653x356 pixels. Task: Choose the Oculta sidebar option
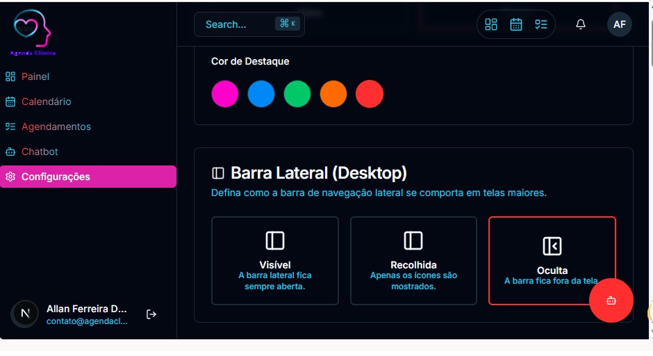552,261
